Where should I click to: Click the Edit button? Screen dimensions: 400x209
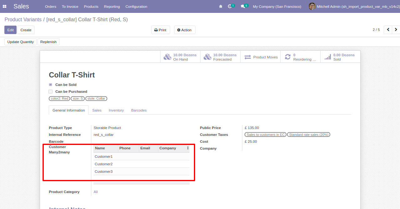point(11,30)
